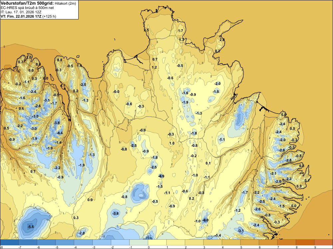Click the initial time 'IT: Lau. 17. 01. 2026 12Z'
Screen dimensions: 333x249
pyautogui.click(x=21, y=12)
